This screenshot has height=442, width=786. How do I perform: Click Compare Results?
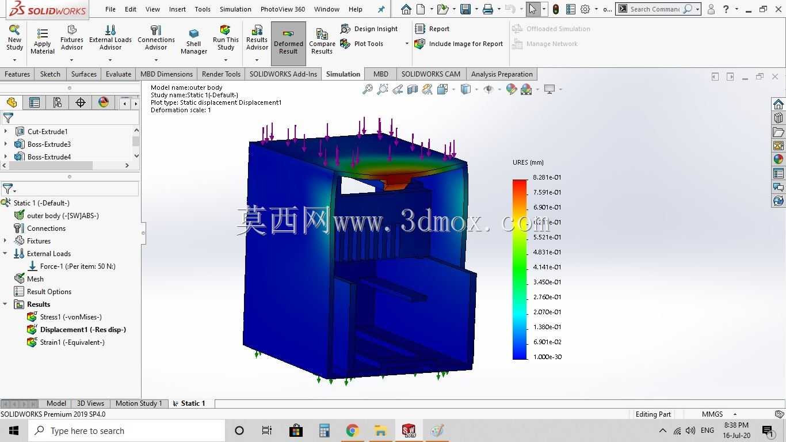point(322,41)
